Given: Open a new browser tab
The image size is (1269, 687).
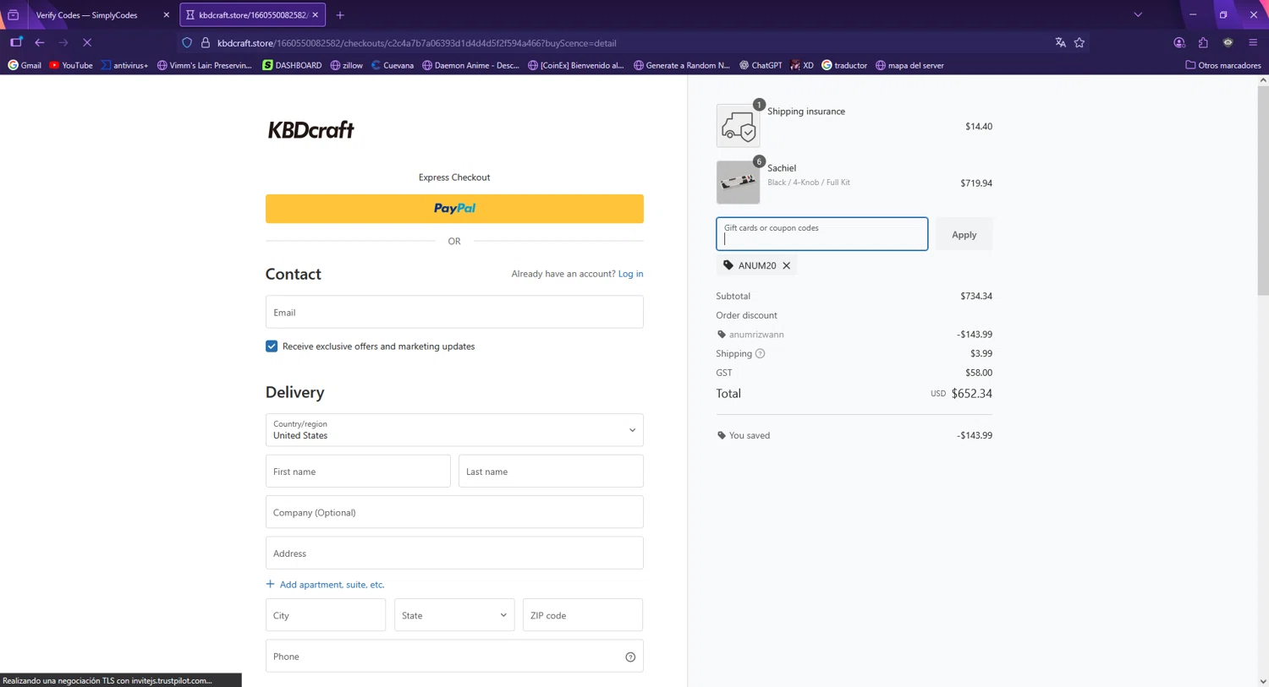Looking at the screenshot, I should click(340, 15).
